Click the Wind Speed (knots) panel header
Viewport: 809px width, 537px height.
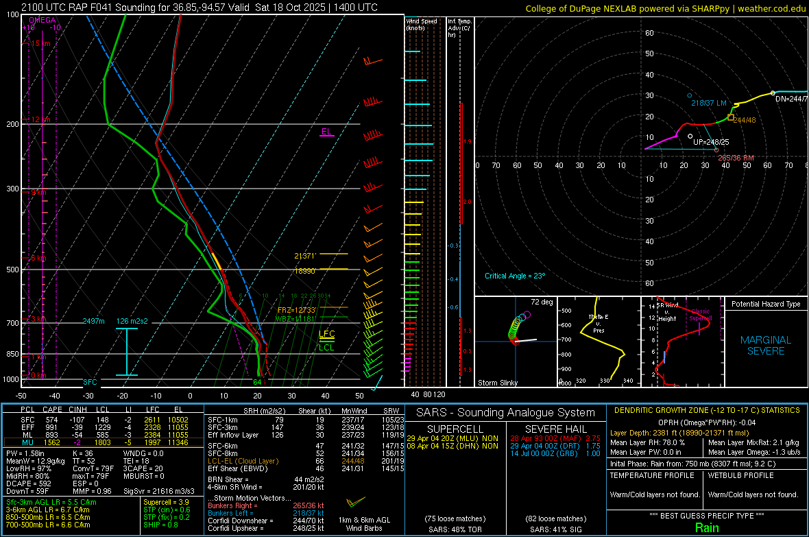422,24
